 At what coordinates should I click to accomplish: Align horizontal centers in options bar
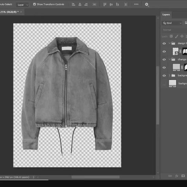[80, 4]
